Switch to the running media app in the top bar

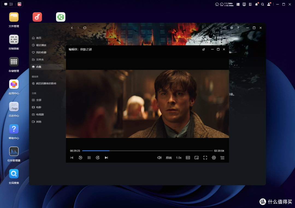[19, 4]
